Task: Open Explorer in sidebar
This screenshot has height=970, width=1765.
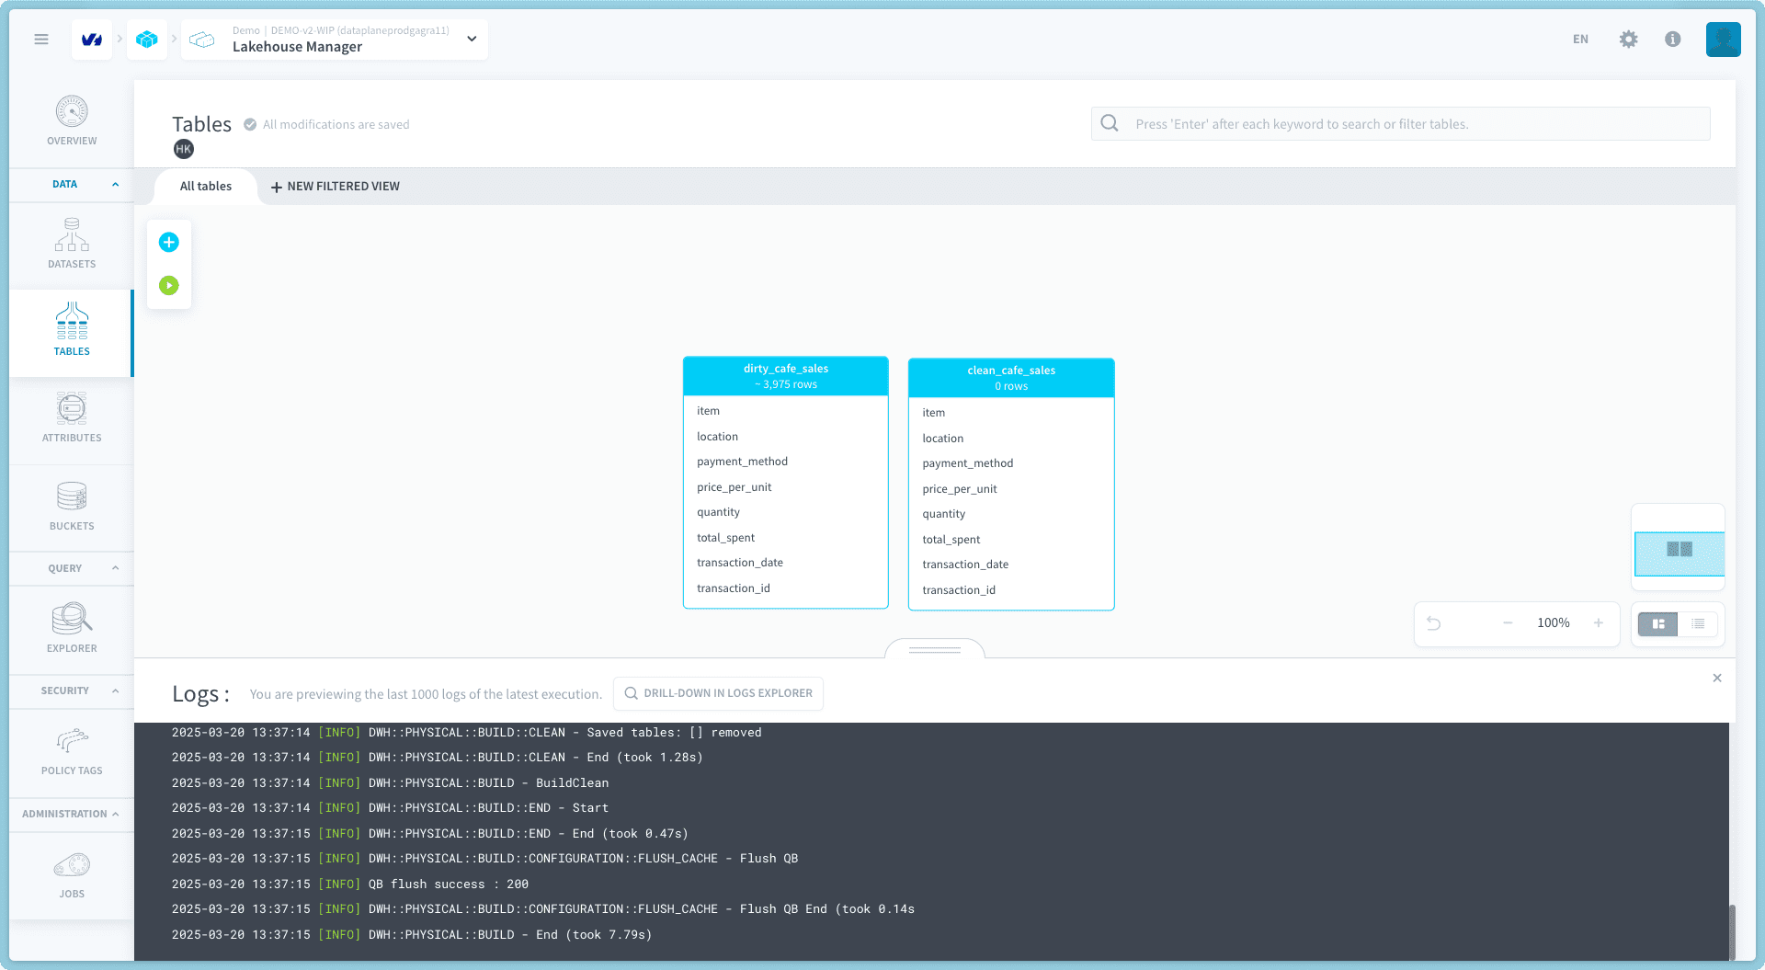Action: click(x=72, y=628)
